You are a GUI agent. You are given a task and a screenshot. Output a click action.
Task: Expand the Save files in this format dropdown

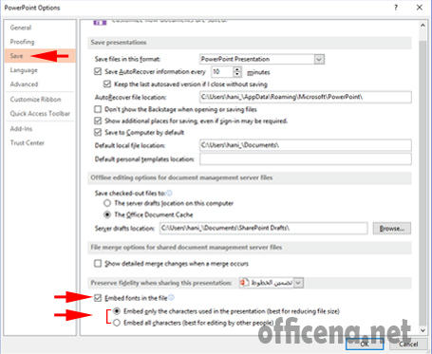[x=319, y=59]
